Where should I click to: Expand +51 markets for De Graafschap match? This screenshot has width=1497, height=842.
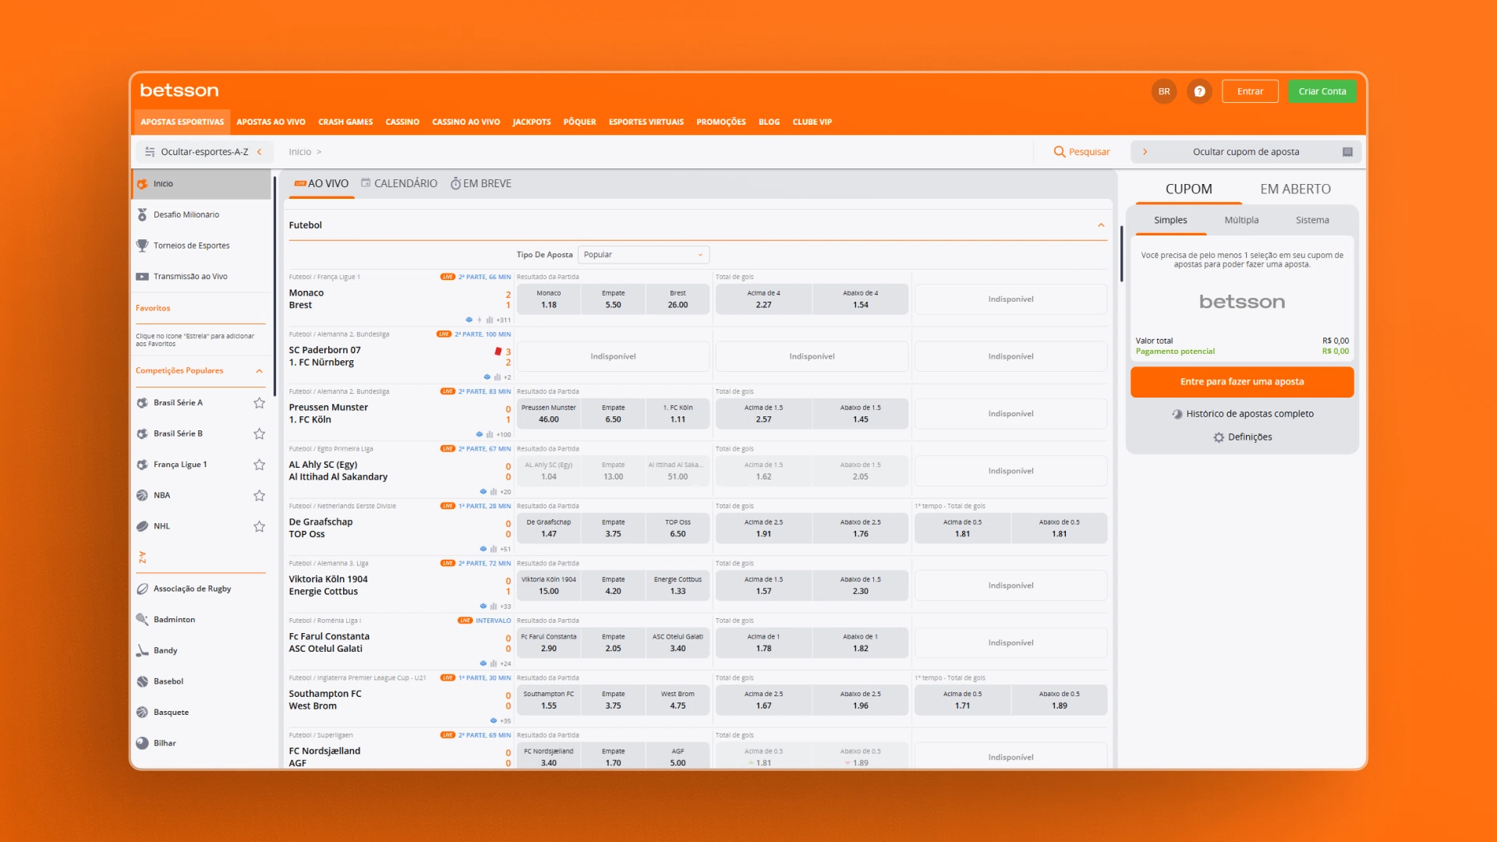coord(505,549)
